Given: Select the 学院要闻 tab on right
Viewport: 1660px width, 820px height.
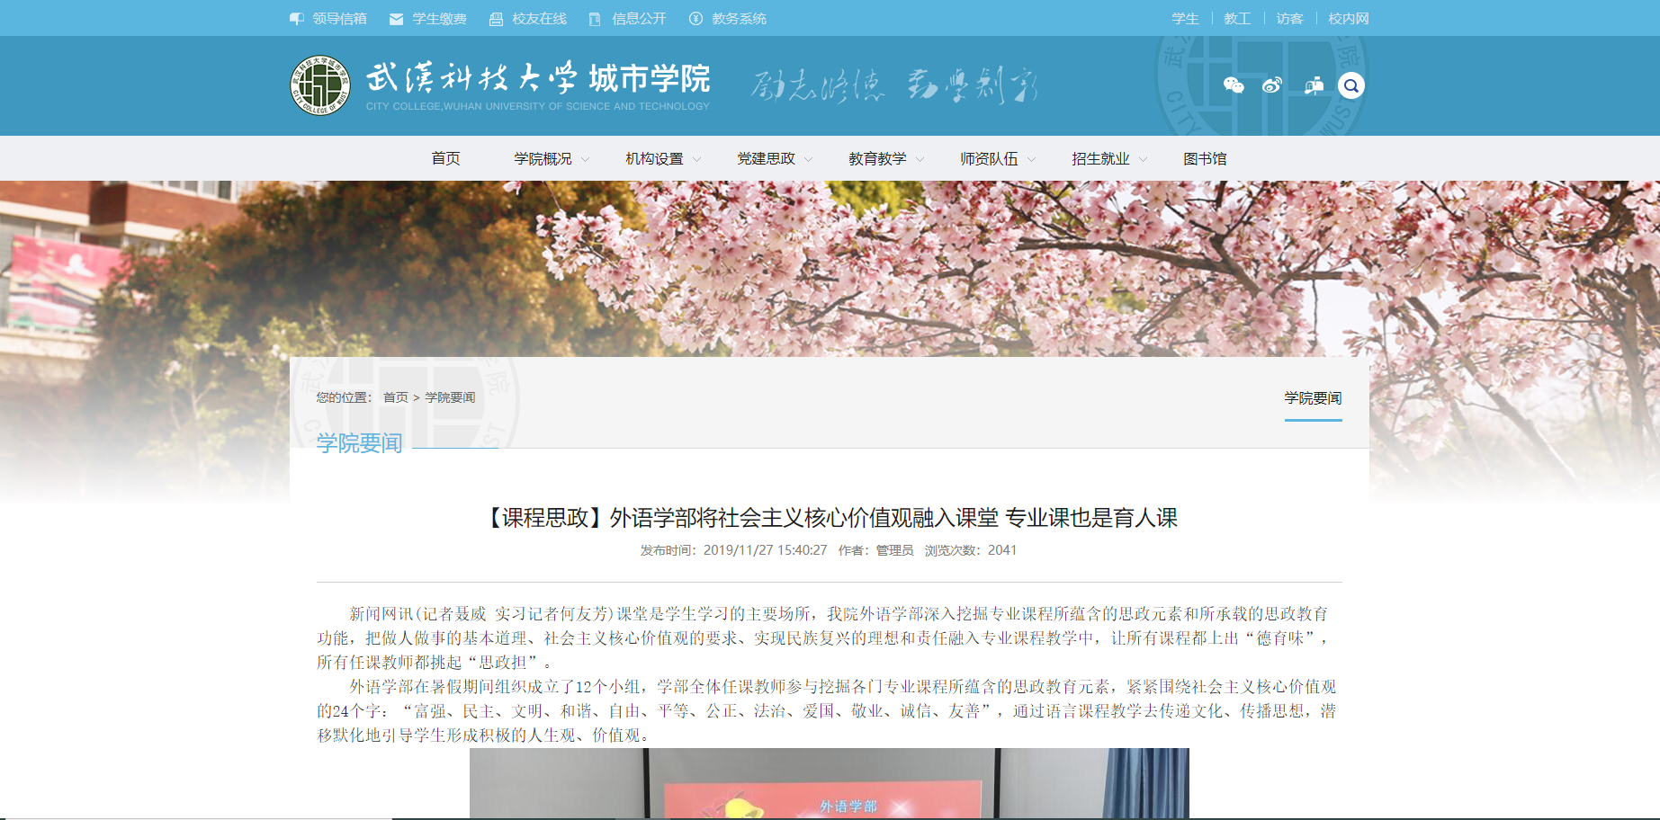Looking at the screenshot, I should (x=1313, y=398).
